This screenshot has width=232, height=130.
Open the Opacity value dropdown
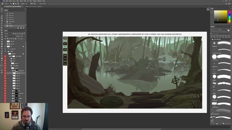click(22, 36)
